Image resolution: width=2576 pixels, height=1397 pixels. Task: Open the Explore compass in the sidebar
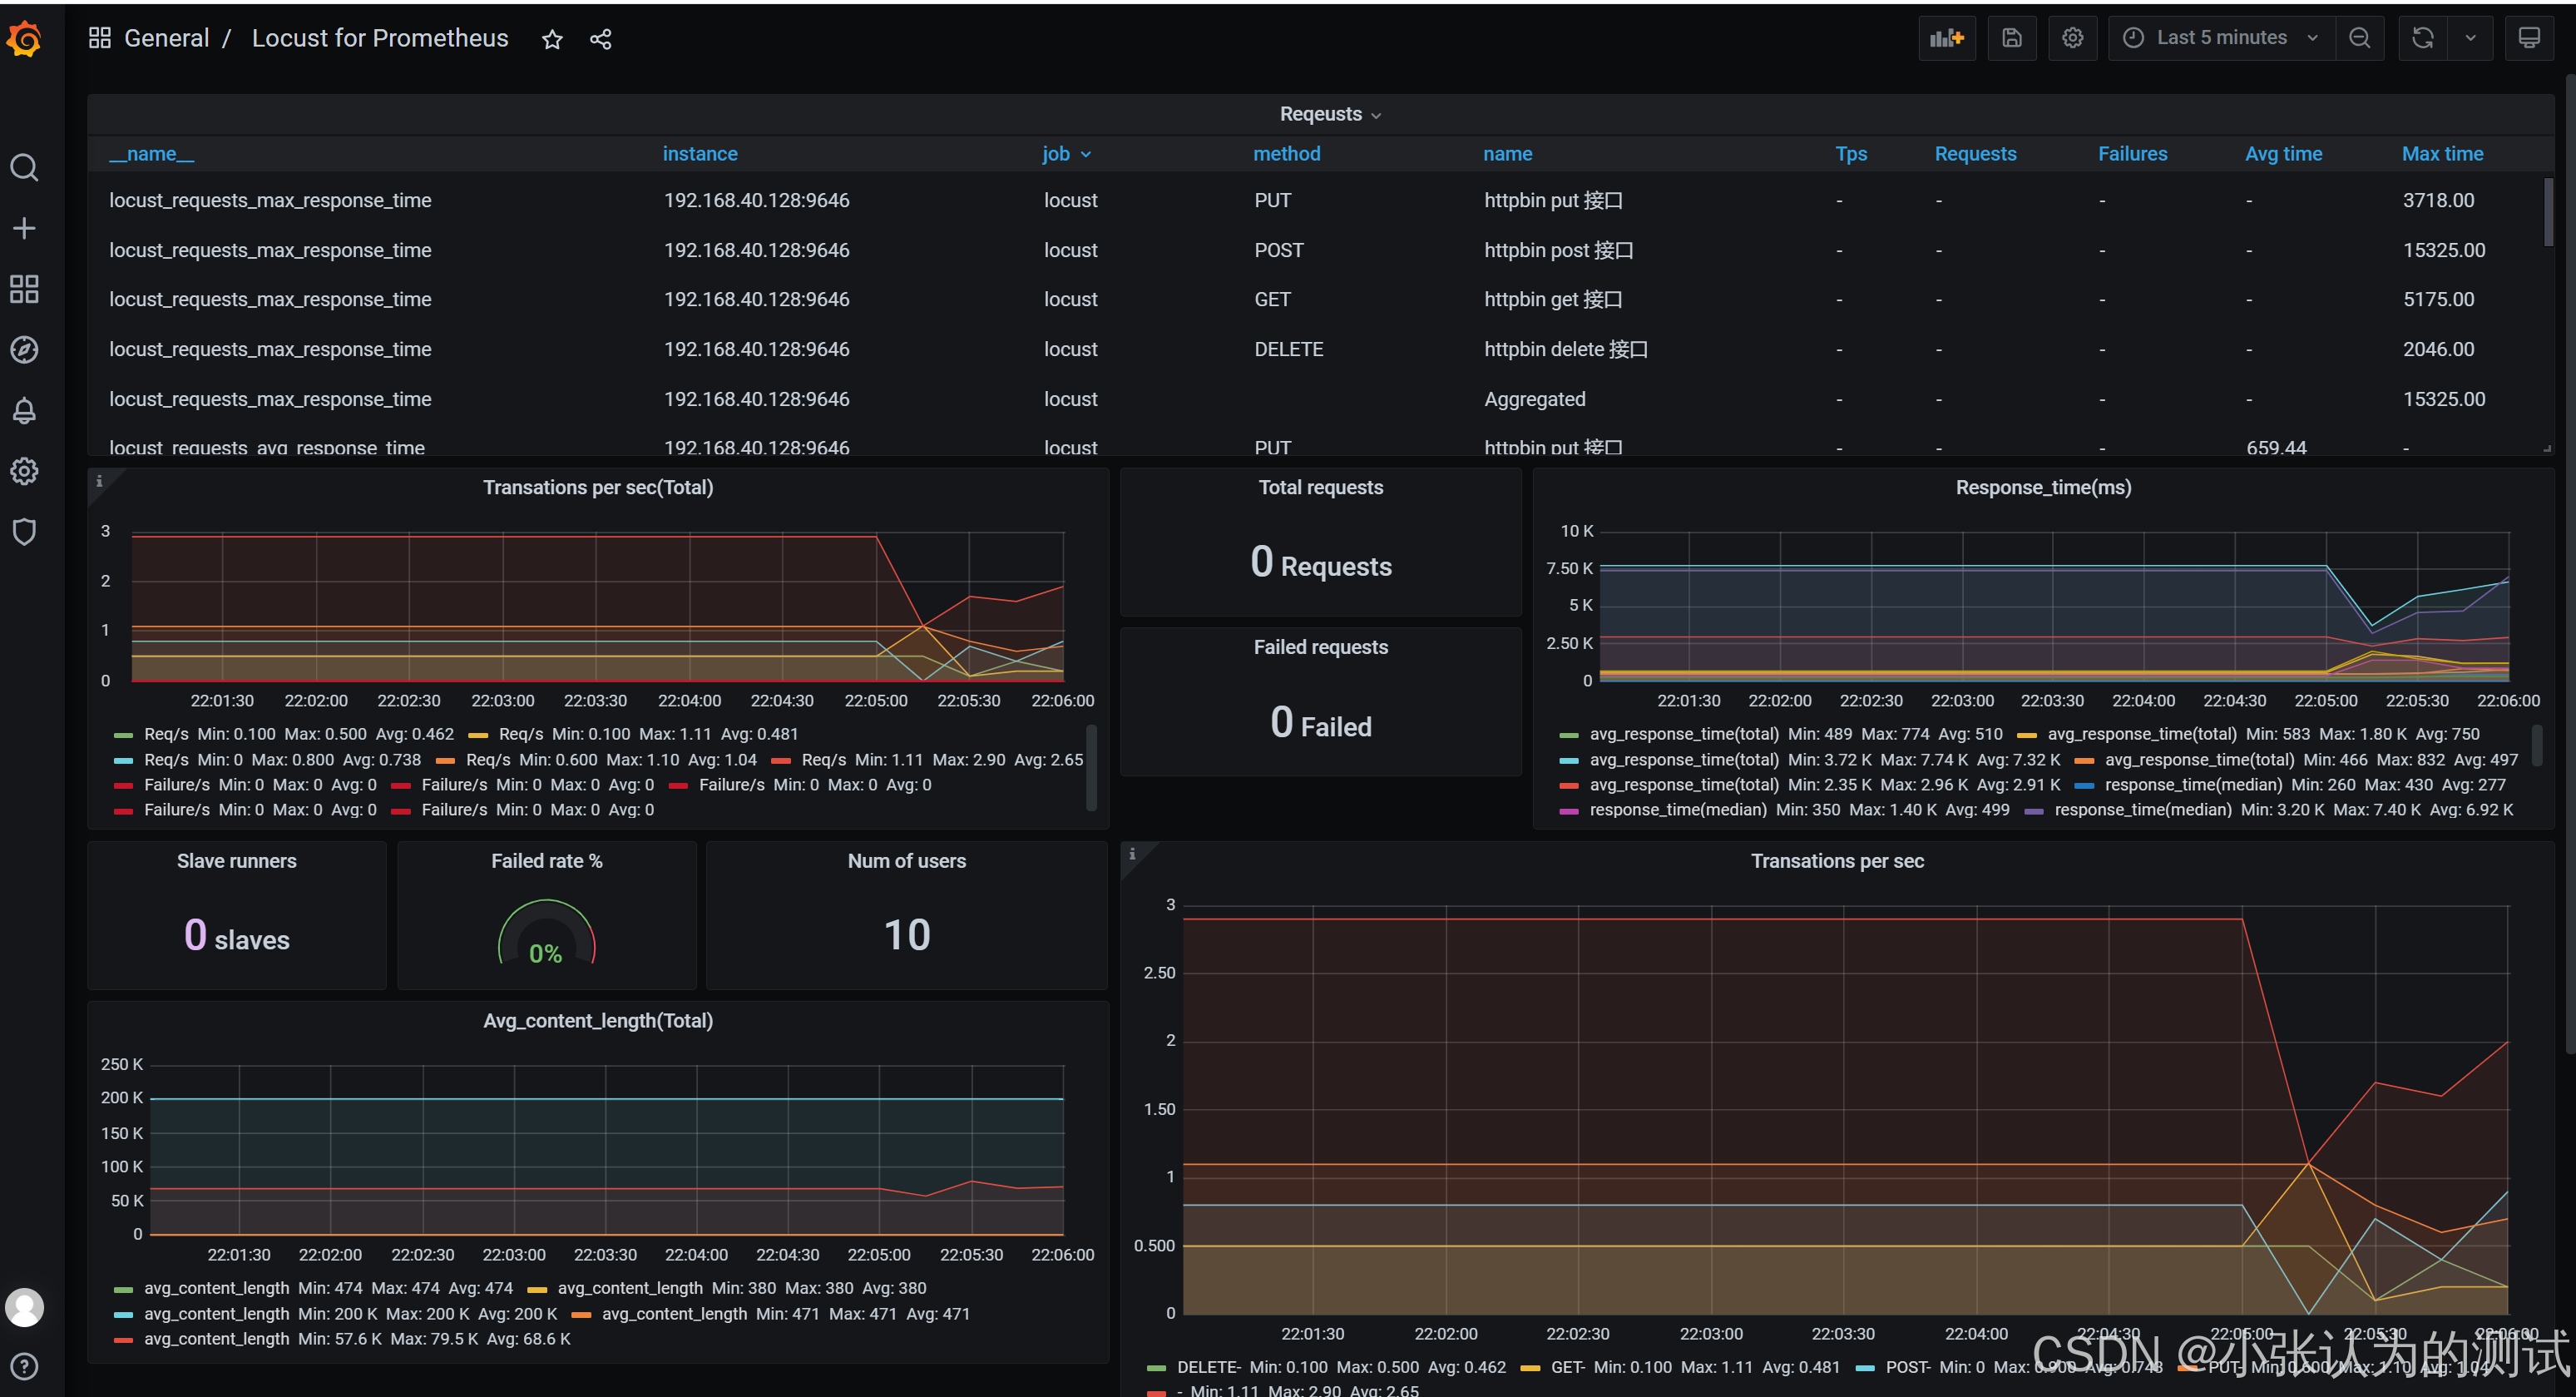[x=24, y=350]
